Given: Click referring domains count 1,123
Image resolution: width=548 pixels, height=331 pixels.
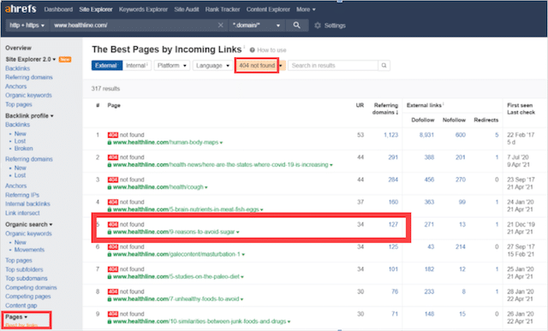Looking at the screenshot, I should [x=390, y=135].
